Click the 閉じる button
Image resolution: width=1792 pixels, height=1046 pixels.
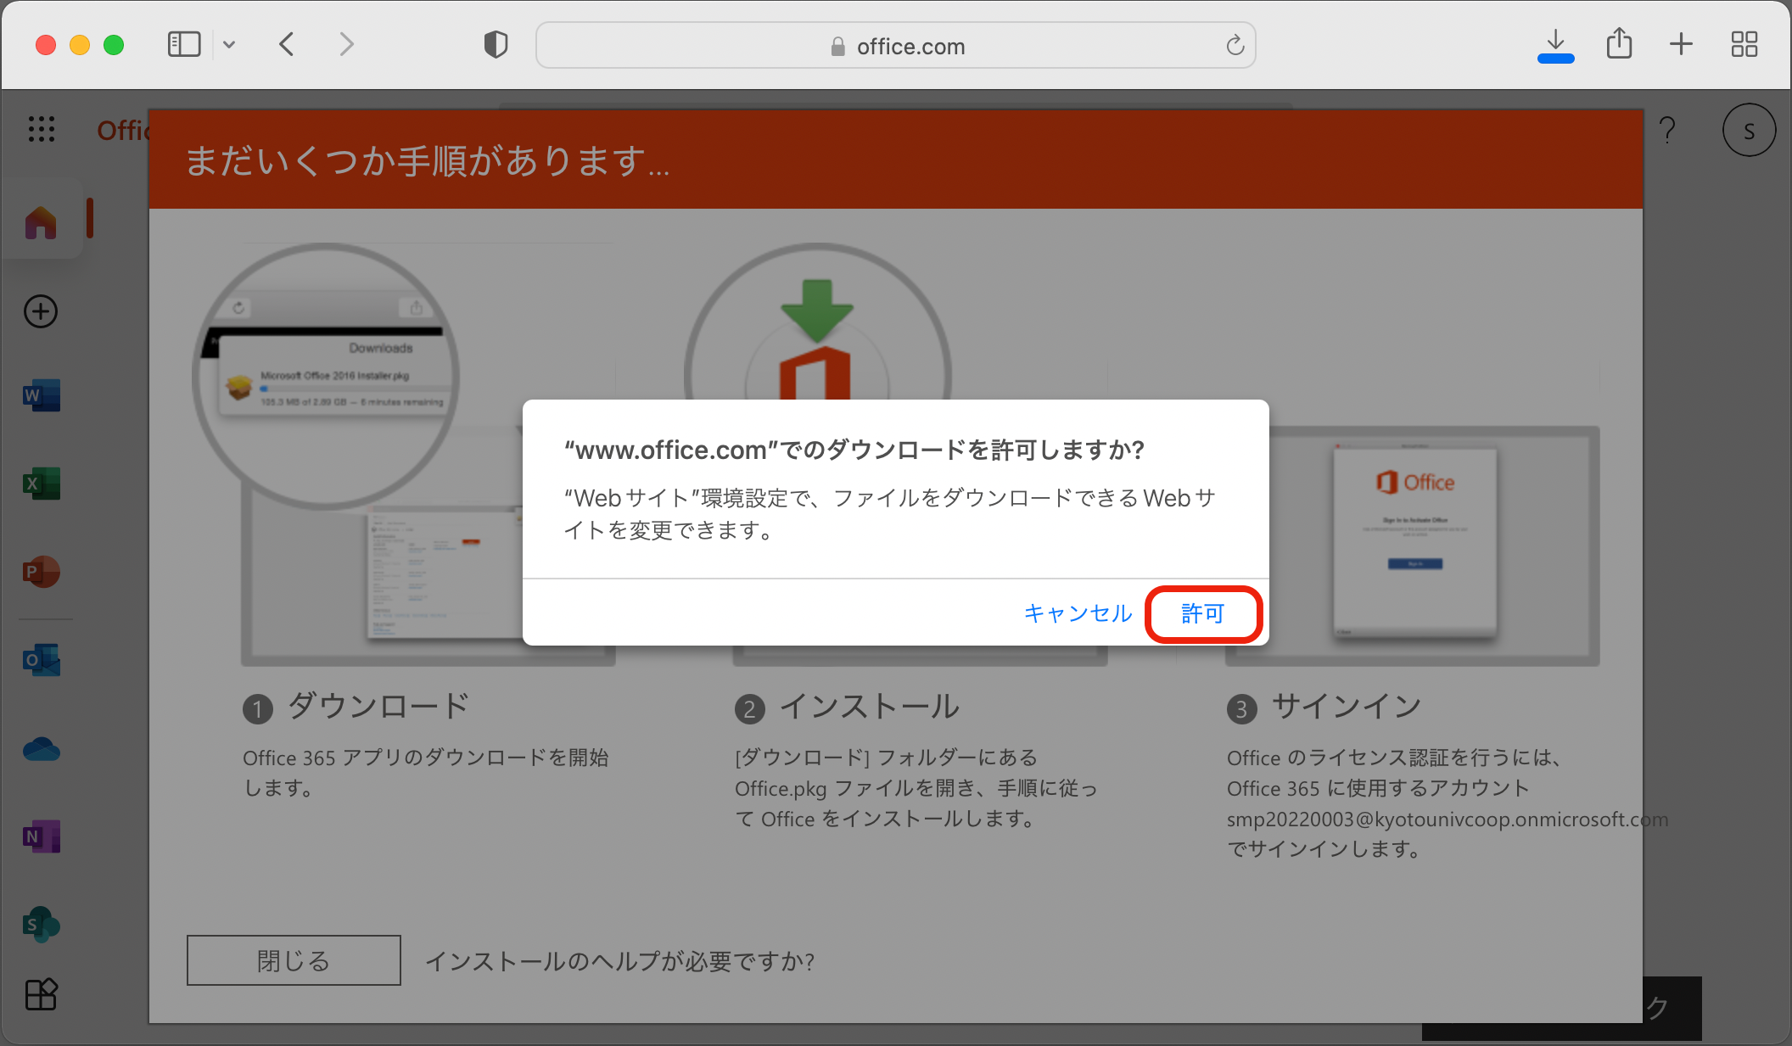(x=294, y=960)
